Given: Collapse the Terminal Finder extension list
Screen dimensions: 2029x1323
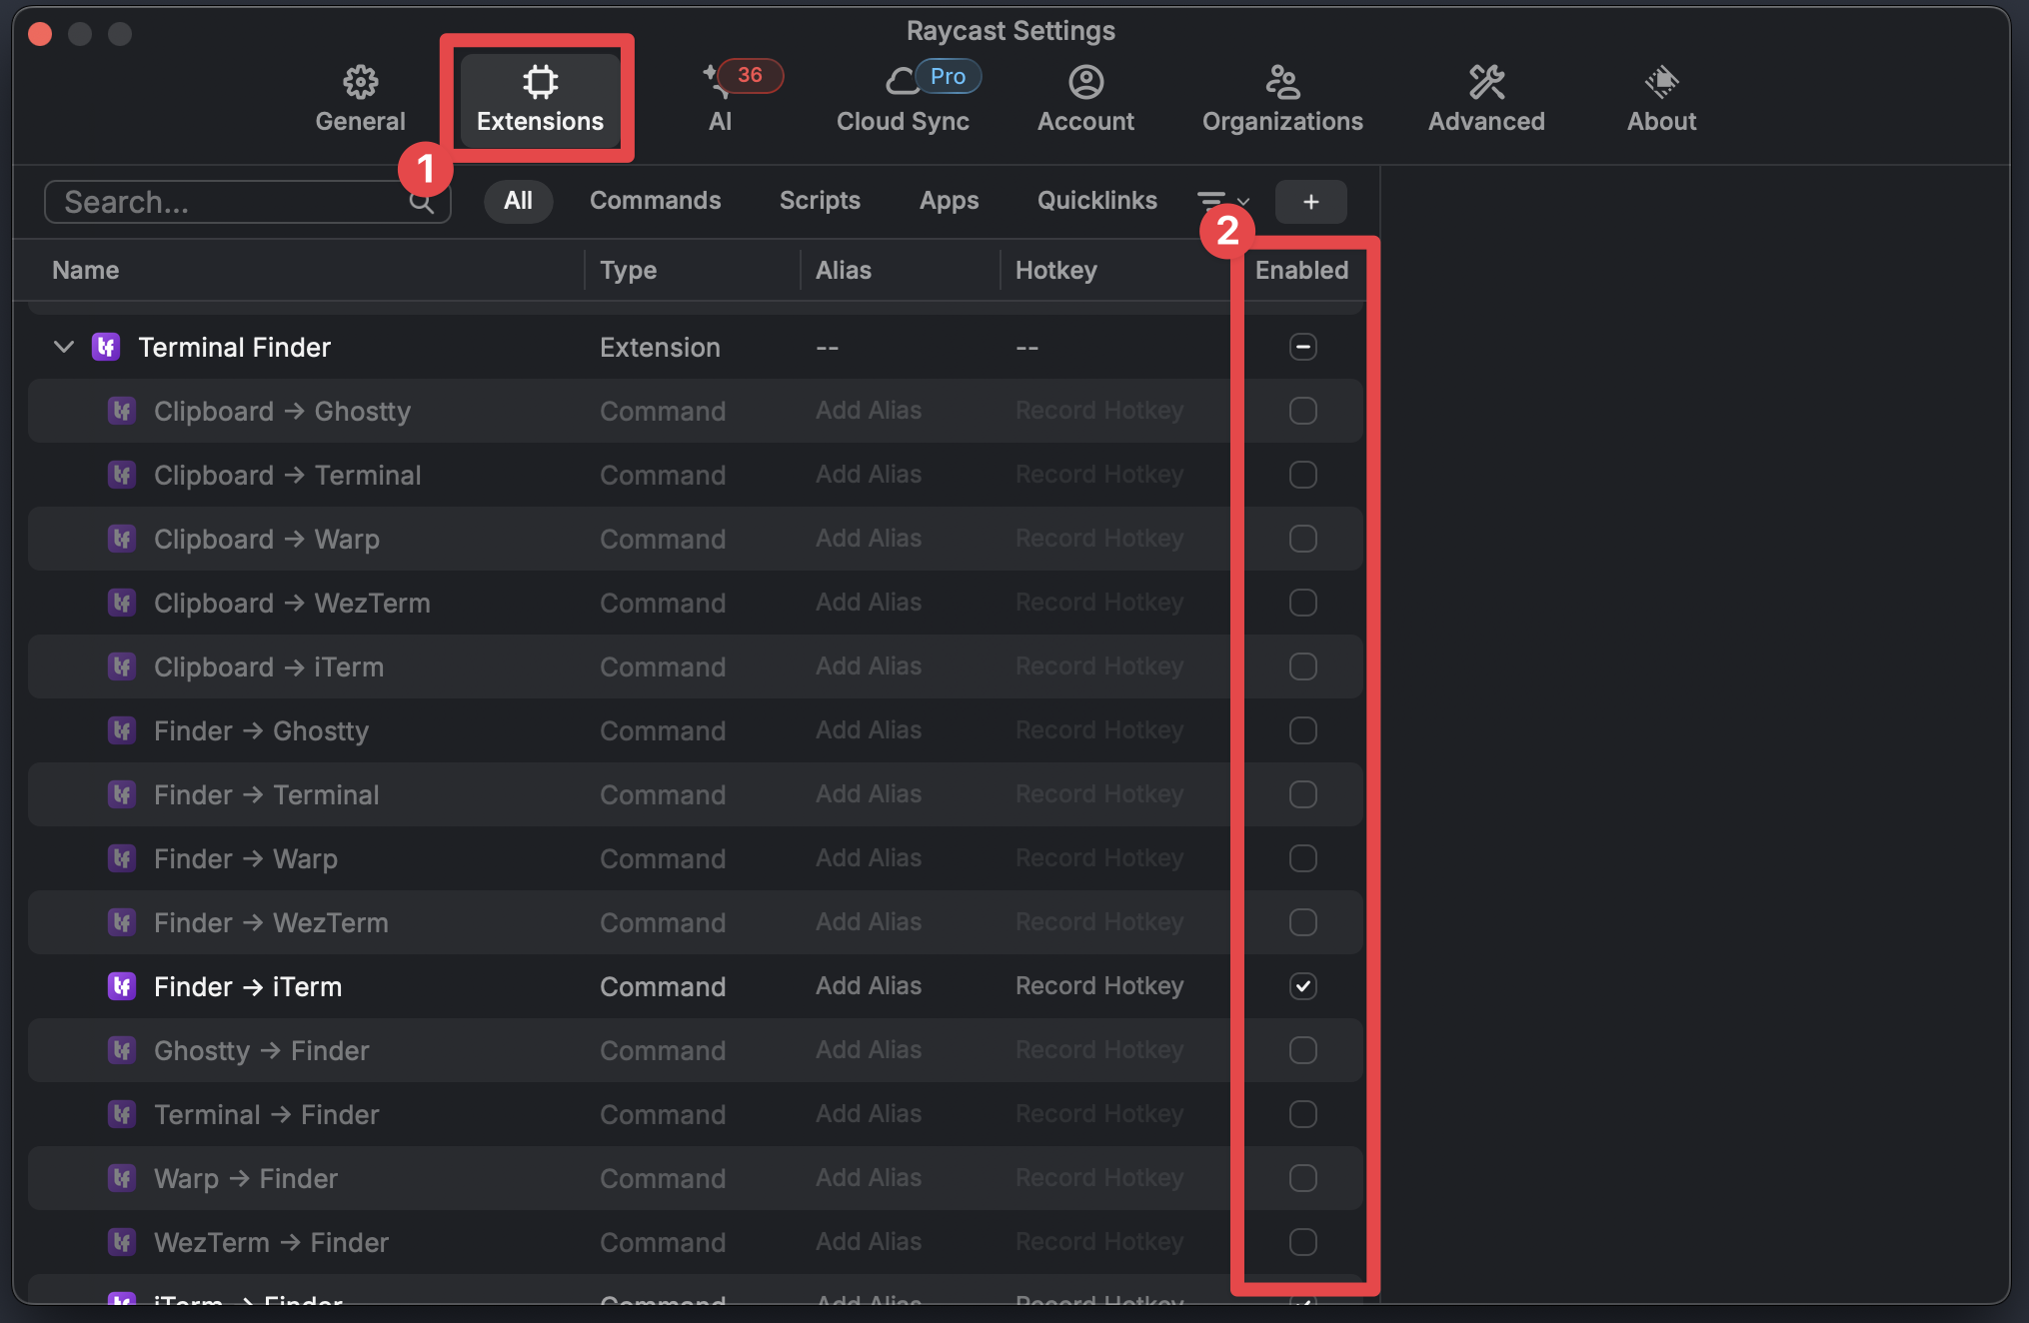Looking at the screenshot, I should [63, 347].
